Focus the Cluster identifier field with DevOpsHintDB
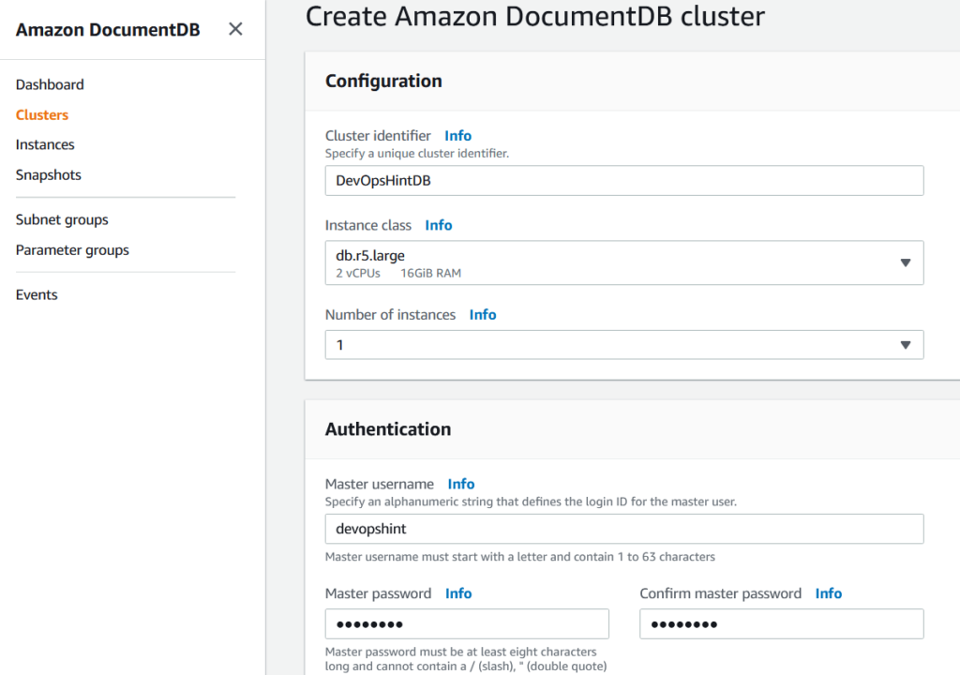This screenshot has width=960, height=675. click(623, 181)
